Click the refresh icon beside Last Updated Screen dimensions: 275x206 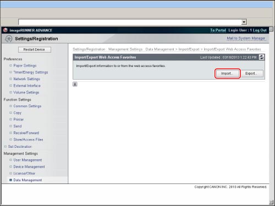coord(261,57)
